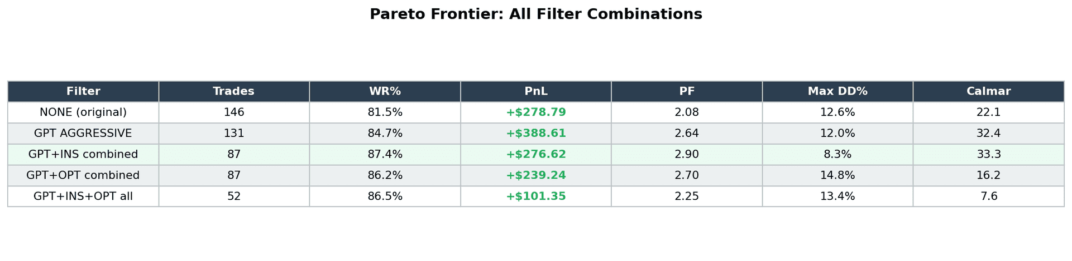Image resolution: width=1072 pixels, height=261 pixels.
Task: Select the NONE (original) filter row
Action: pyautogui.click(x=83, y=112)
